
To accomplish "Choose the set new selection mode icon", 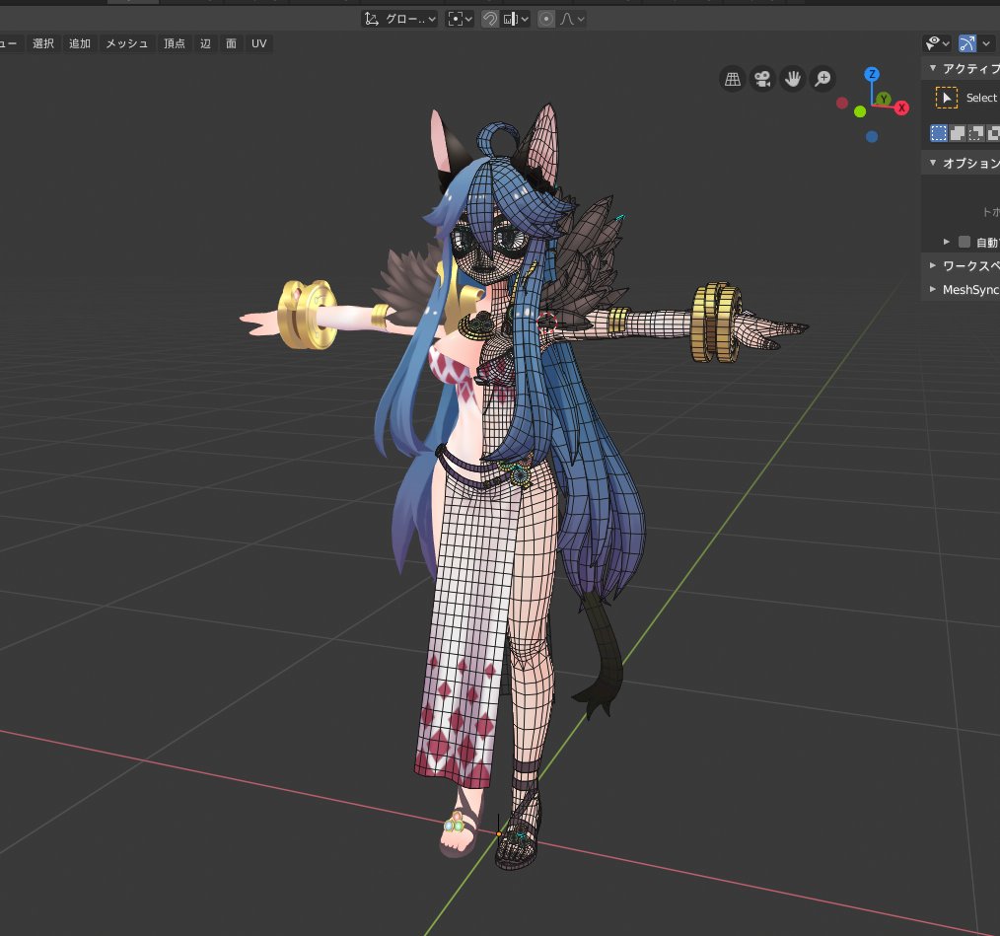I will click(939, 133).
